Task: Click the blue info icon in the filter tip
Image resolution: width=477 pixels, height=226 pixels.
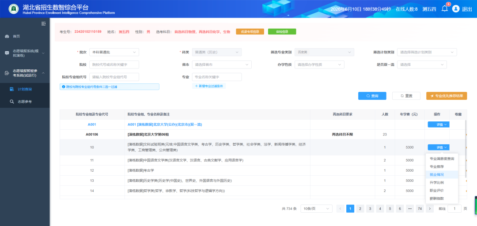Action: click(64, 87)
